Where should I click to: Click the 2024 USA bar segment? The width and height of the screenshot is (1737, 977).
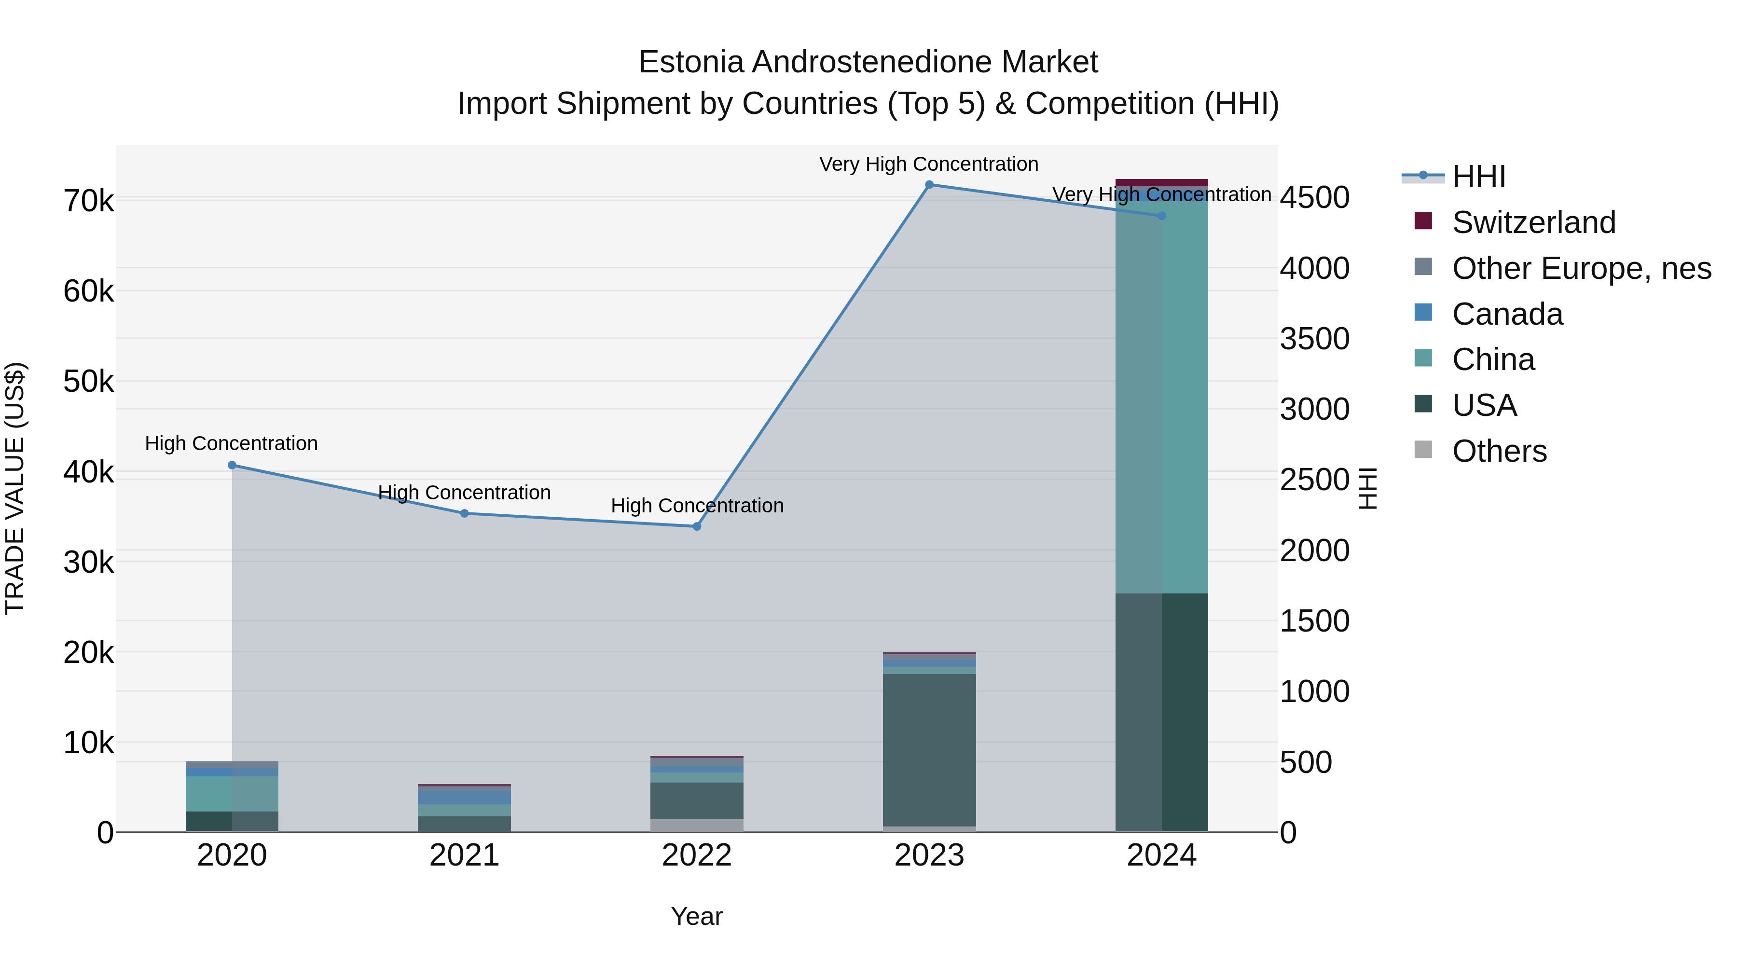coord(1162,713)
